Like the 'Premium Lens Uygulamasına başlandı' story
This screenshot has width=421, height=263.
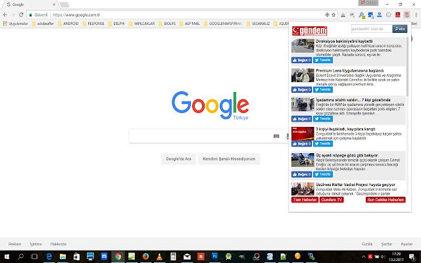(x=301, y=89)
